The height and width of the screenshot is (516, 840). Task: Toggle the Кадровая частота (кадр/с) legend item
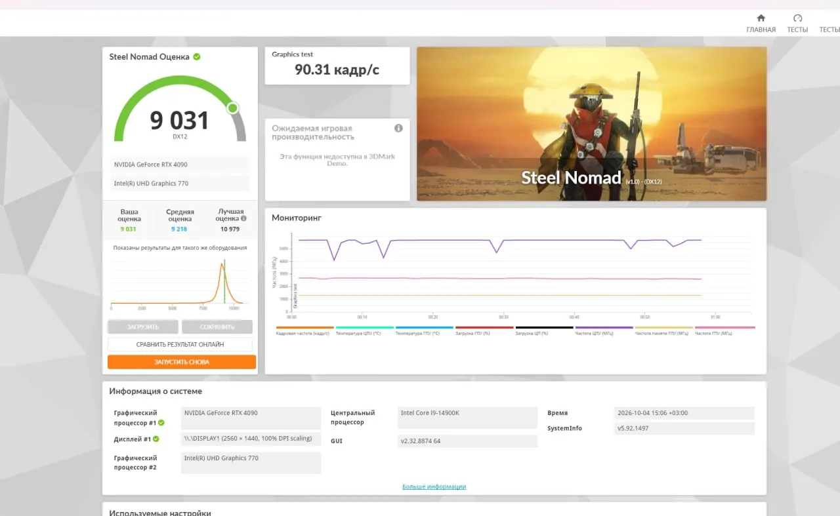(x=305, y=330)
